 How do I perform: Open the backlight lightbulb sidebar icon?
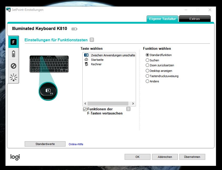[x=13, y=77]
